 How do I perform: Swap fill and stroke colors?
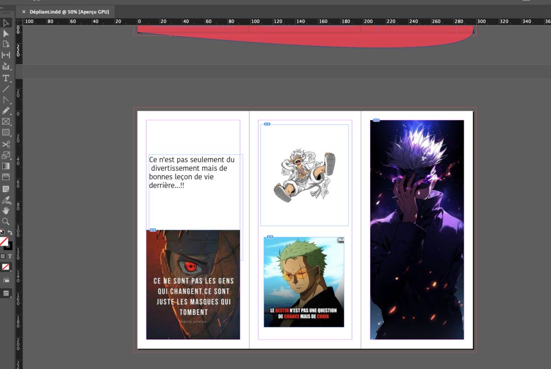[x=10, y=233]
